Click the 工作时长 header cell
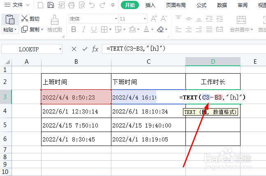 (213, 82)
